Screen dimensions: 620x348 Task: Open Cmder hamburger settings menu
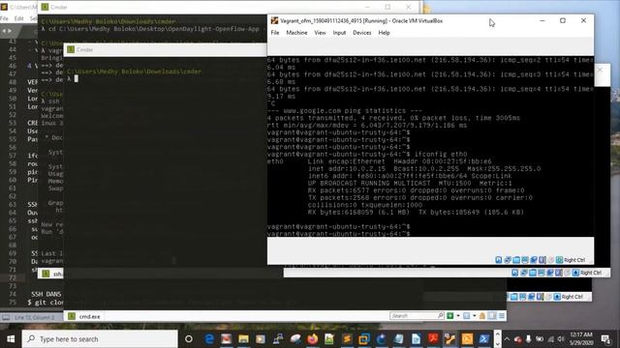click(x=502, y=316)
